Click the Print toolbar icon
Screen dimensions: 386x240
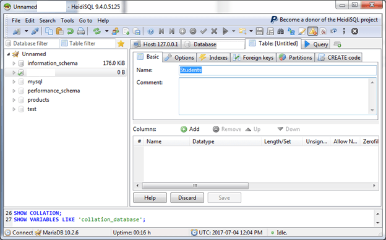[x=81, y=31]
